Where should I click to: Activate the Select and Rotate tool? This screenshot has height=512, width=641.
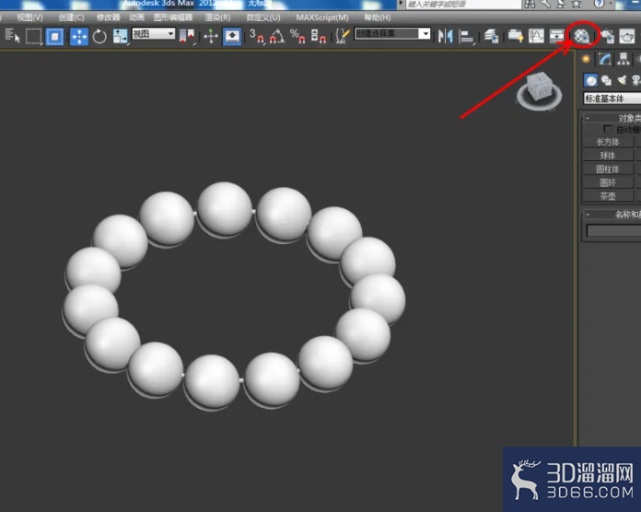[99, 36]
